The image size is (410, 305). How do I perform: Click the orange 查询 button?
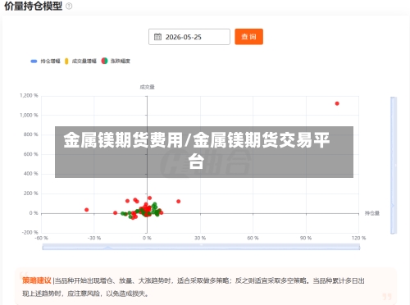point(248,37)
